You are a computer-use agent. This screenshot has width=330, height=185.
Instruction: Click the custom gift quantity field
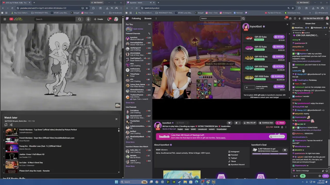pyautogui.click(x=250, y=87)
